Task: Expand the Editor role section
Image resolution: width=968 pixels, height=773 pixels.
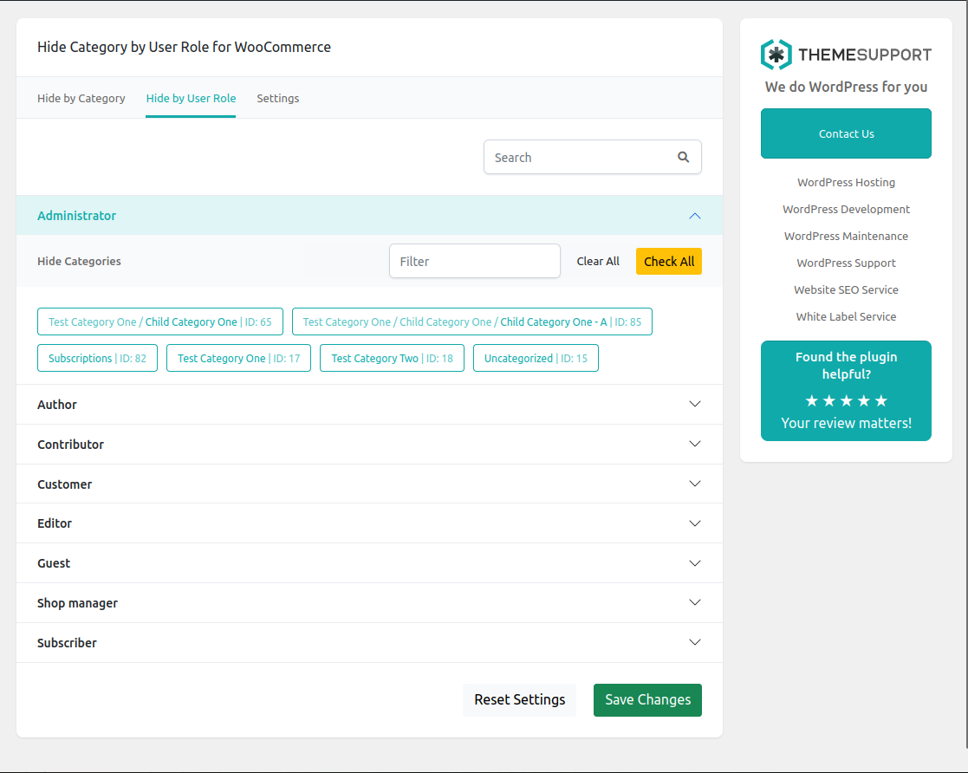Action: coord(369,523)
